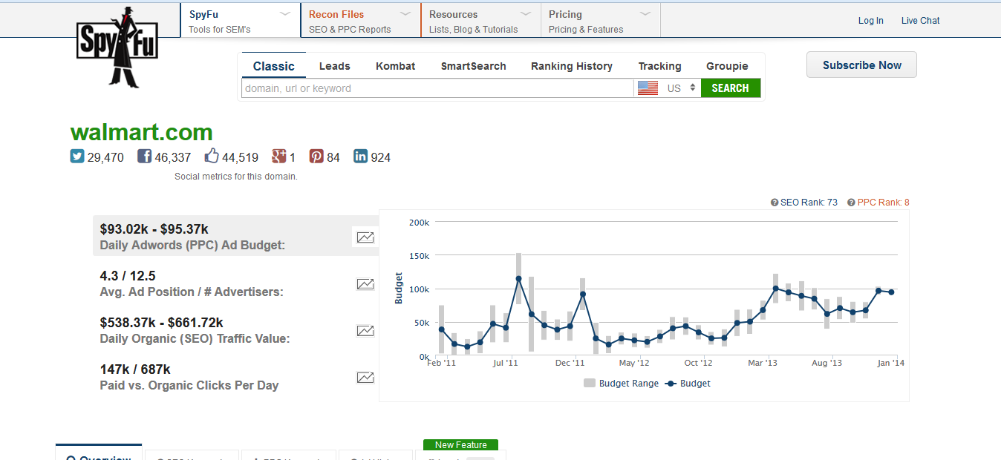This screenshot has height=460, width=1001.
Task: Show chart for Daily Adwords Ad Budget
Action: coord(365,237)
